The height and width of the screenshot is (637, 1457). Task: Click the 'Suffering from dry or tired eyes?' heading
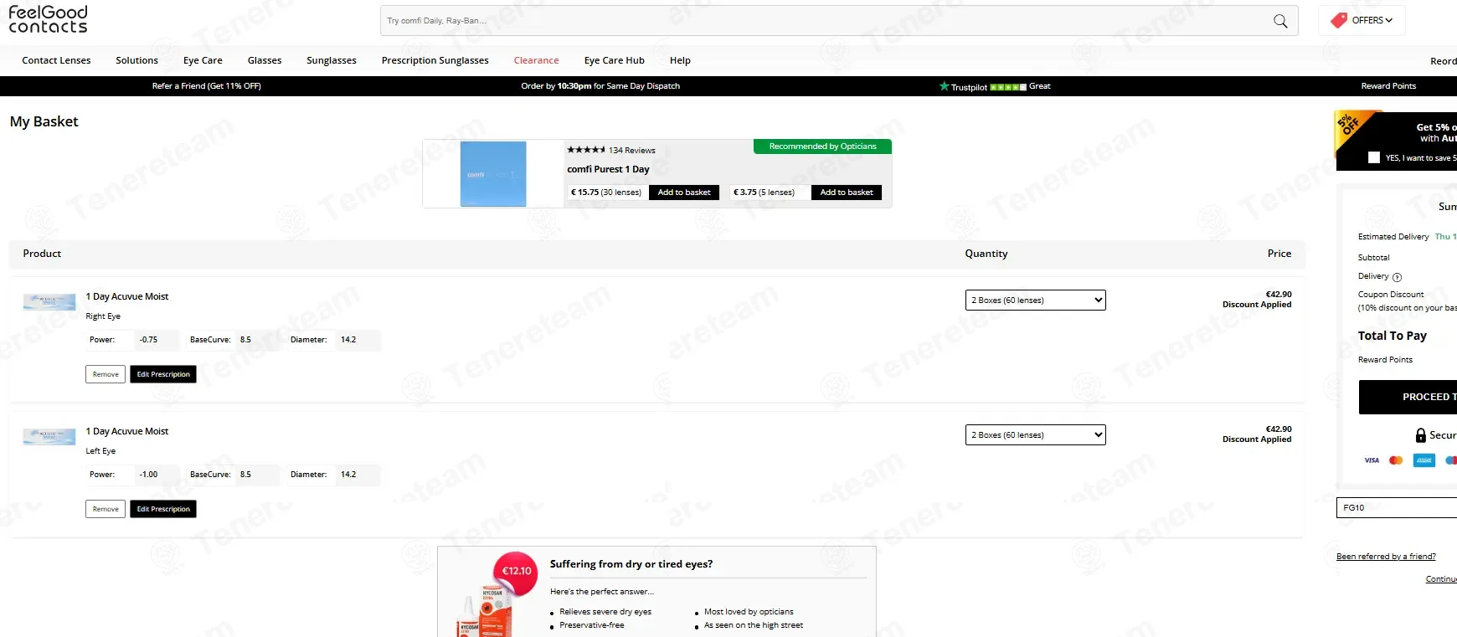pyautogui.click(x=631, y=564)
